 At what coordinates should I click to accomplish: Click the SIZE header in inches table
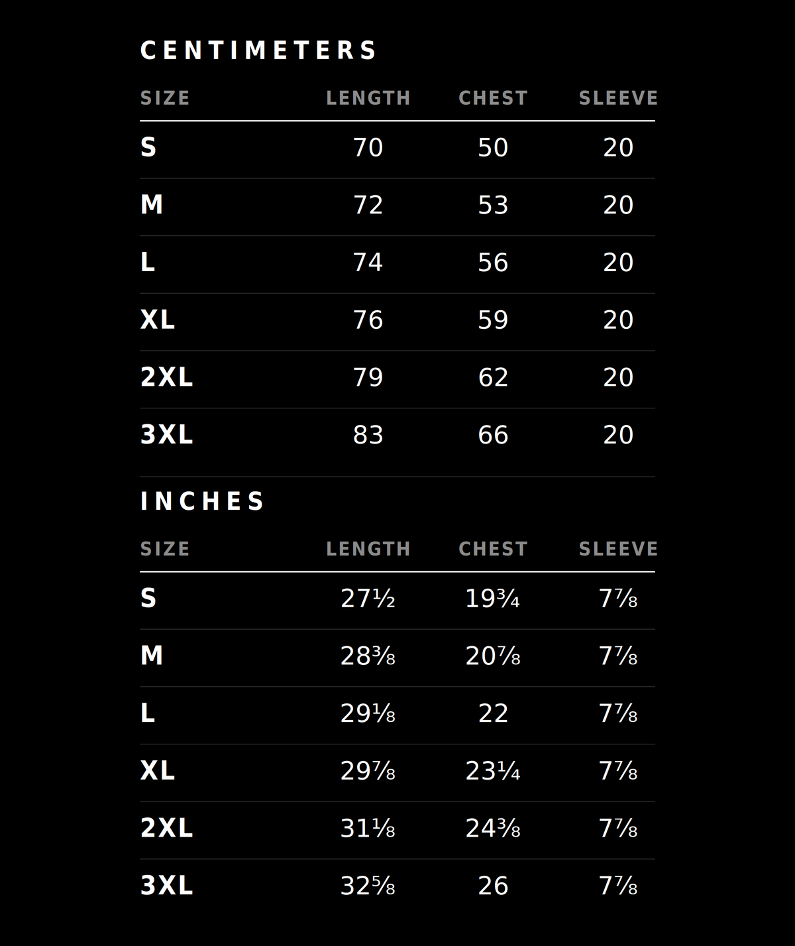(x=165, y=549)
